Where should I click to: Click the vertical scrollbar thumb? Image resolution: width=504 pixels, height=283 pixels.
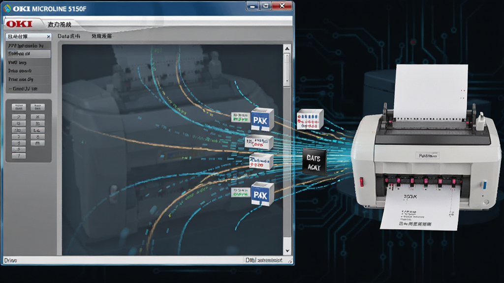(x=287, y=70)
